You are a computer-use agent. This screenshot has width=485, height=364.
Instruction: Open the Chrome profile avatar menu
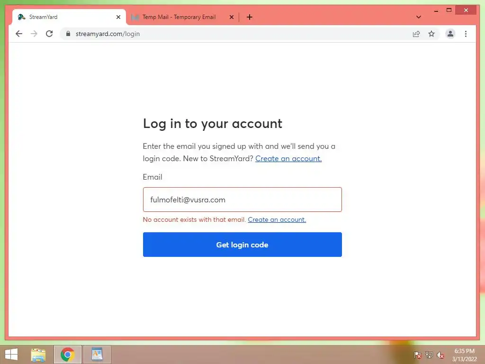450,34
